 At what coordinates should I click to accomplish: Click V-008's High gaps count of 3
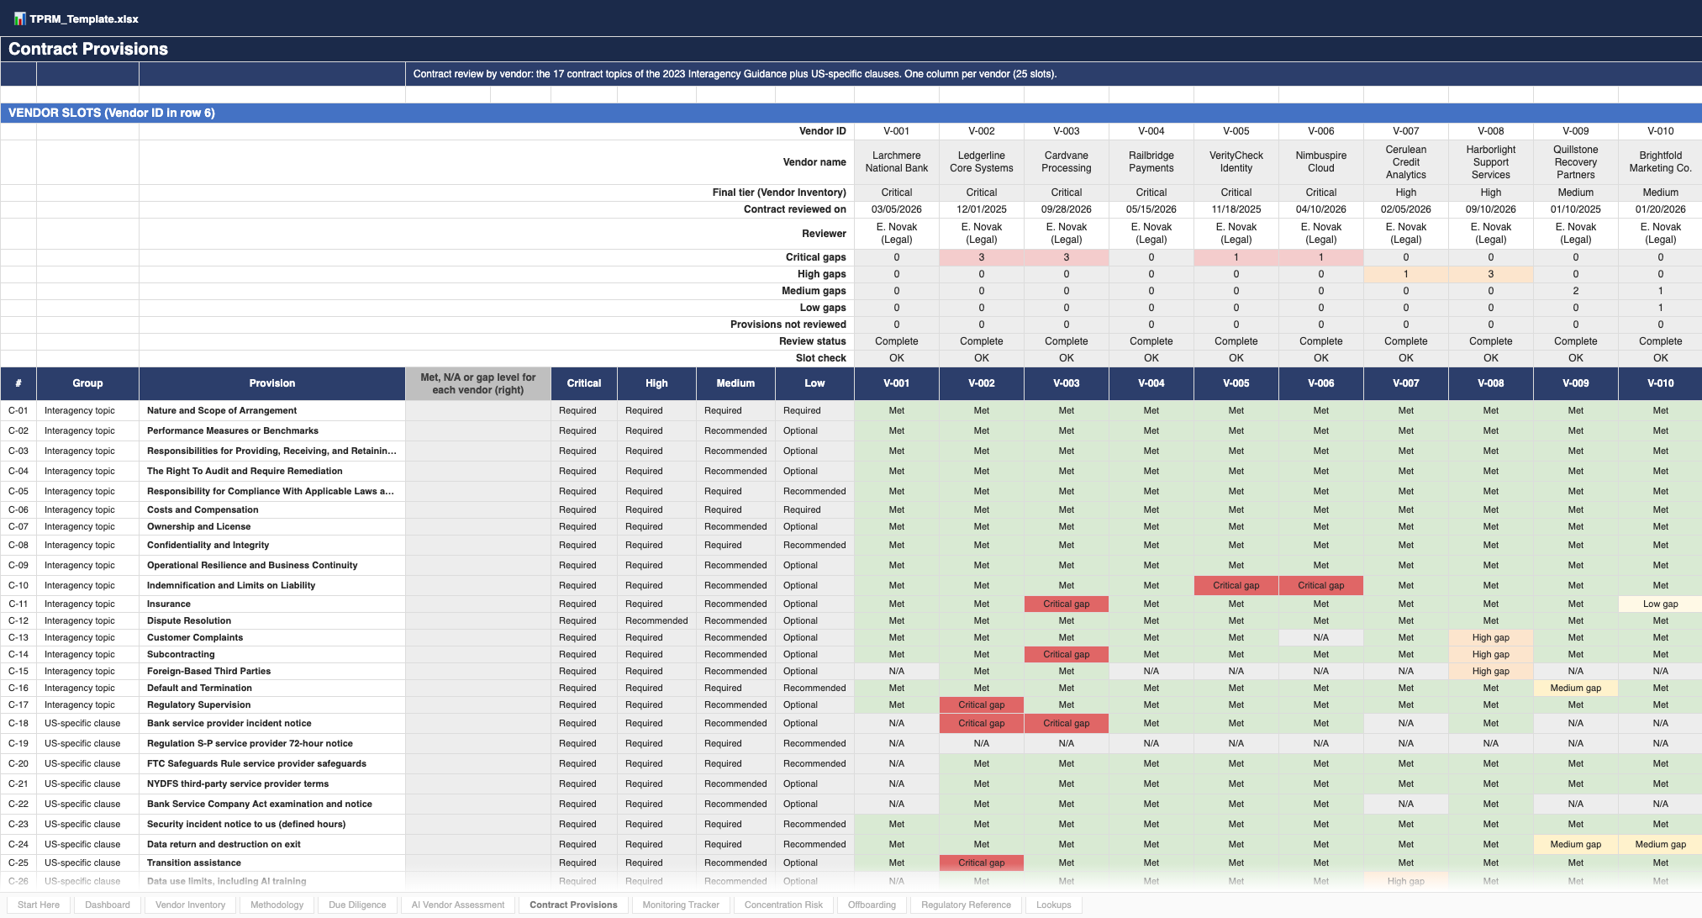pyautogui.click(x=1491, y=274)
